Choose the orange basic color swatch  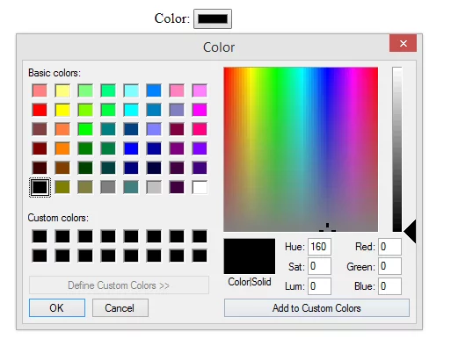coord(62,148)
